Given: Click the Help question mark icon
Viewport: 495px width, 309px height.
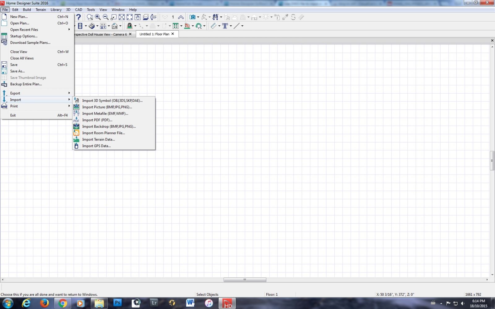Looking at the screenshot, I should (79, 17).
